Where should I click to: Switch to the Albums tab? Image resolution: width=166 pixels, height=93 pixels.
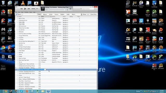pos(45,14)
